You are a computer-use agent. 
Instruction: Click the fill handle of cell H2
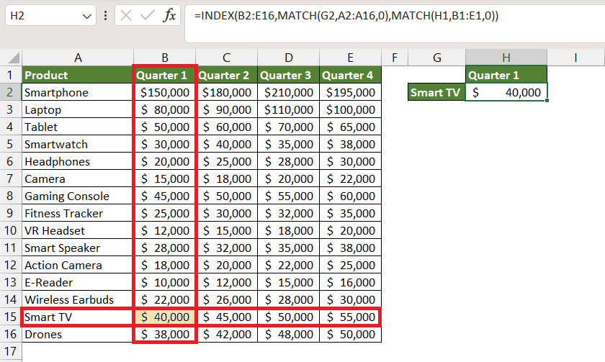(547, 101)
